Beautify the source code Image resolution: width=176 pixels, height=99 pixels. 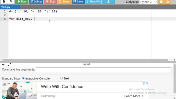(94, 2)
